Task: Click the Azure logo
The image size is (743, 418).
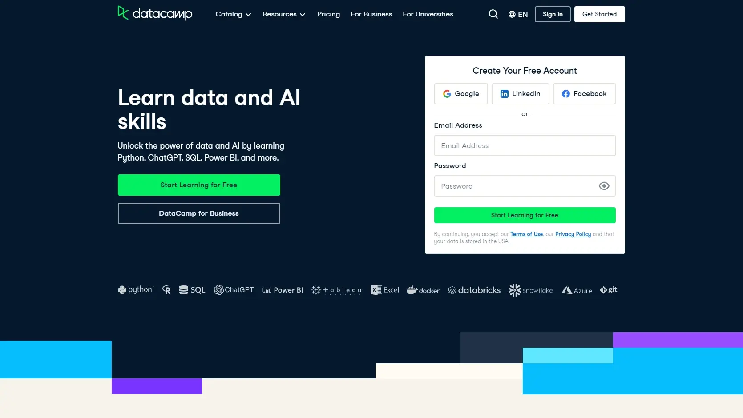Action: 577,290
